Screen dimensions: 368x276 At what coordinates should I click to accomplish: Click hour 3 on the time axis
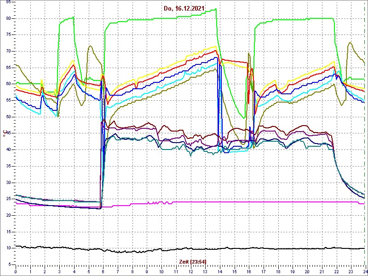coord(59,272)
